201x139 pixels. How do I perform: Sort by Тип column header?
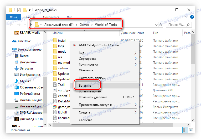[155, 33]
